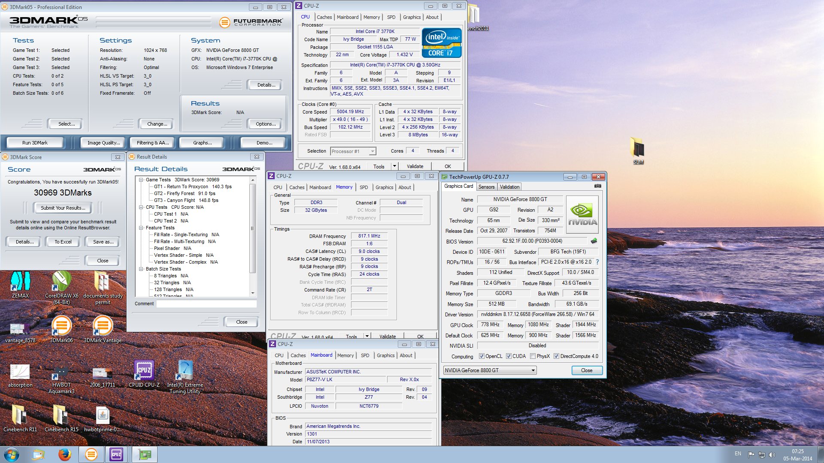824x463 pixels.
Task: Uncheck the CUDA checkbox in GPU-Z
Action: 509,356
